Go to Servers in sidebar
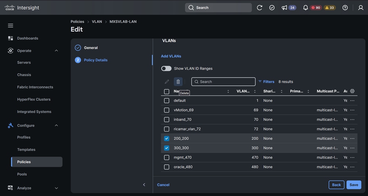Screen dimensions: 368x196 [x=24, y=62]
